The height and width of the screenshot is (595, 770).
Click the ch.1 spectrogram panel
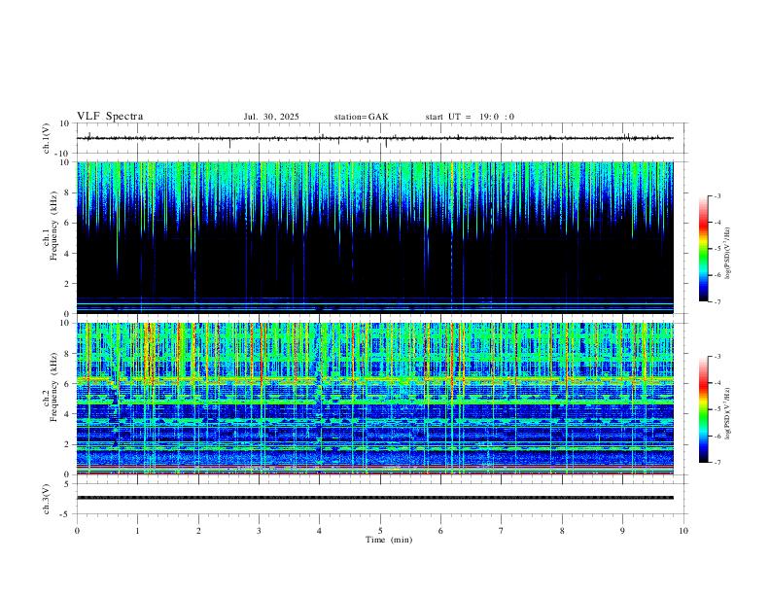tap(374, 237)
